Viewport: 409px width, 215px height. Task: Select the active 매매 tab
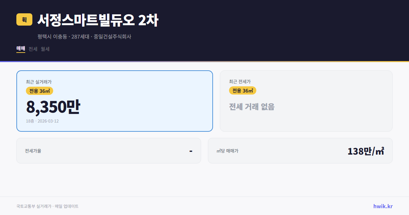20,49
